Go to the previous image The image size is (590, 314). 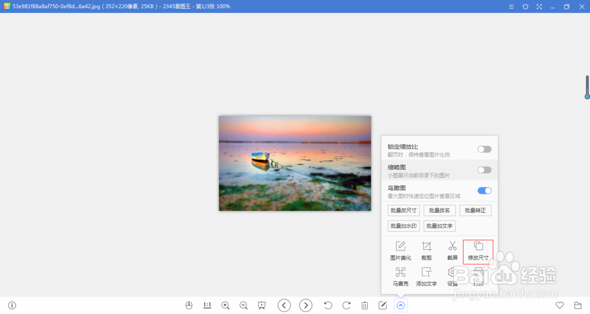tap(284, 305)
